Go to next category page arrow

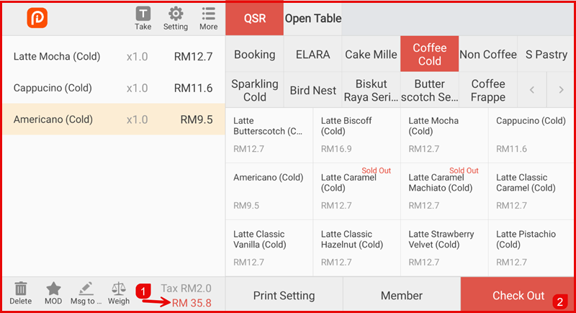click(560, 90)
